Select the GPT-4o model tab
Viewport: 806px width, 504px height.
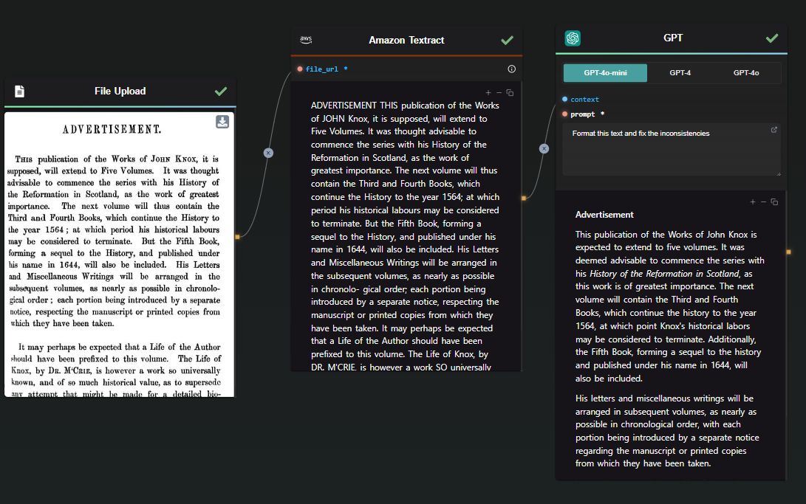[x=746, y=73]
